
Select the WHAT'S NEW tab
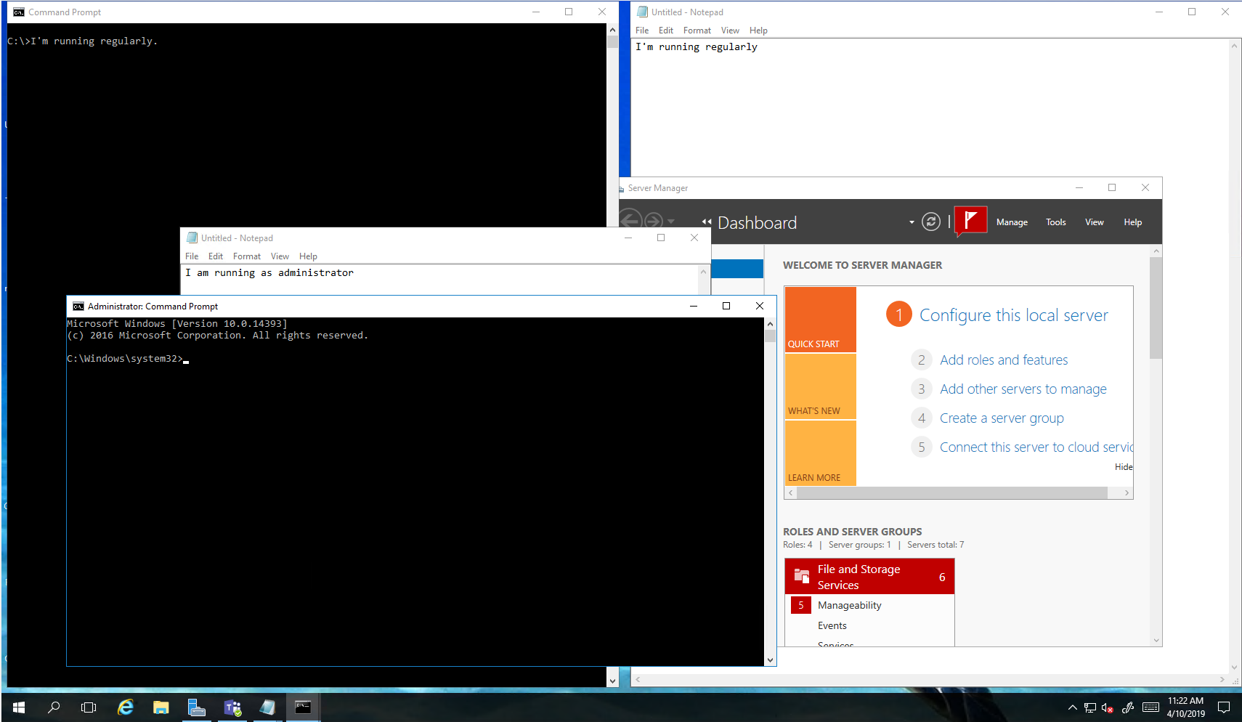pyautogui.click(x=821, y=386)
